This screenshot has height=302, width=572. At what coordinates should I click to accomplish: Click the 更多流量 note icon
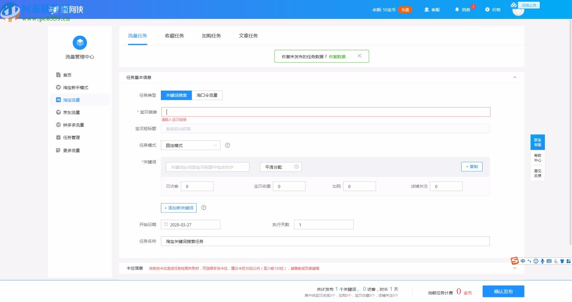click(x=58, y=150)
